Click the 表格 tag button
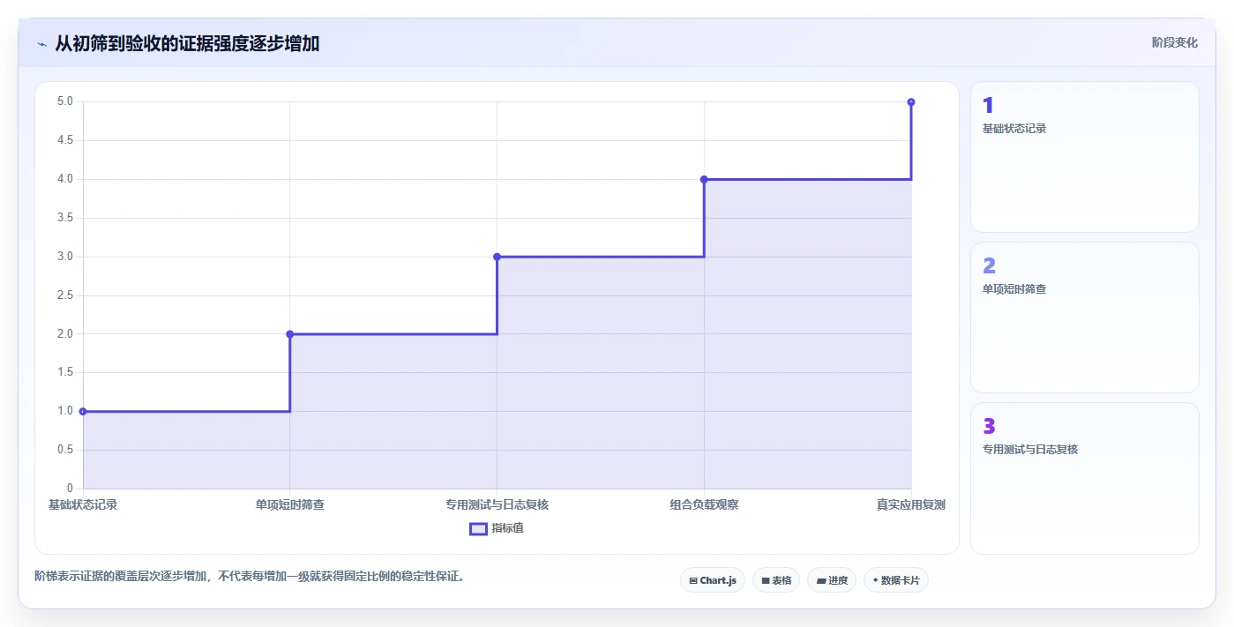 point(776,580)
